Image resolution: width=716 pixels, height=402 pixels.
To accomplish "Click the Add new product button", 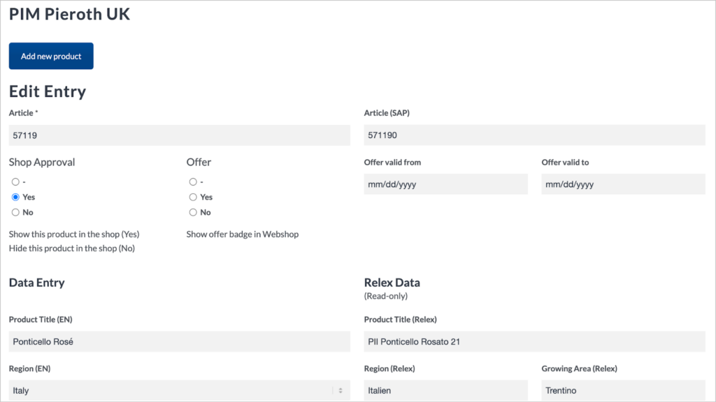I will point(51,56).
